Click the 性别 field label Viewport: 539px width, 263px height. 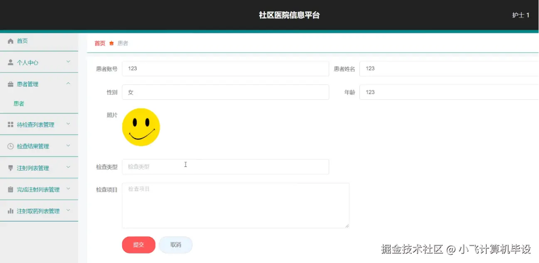112,92
